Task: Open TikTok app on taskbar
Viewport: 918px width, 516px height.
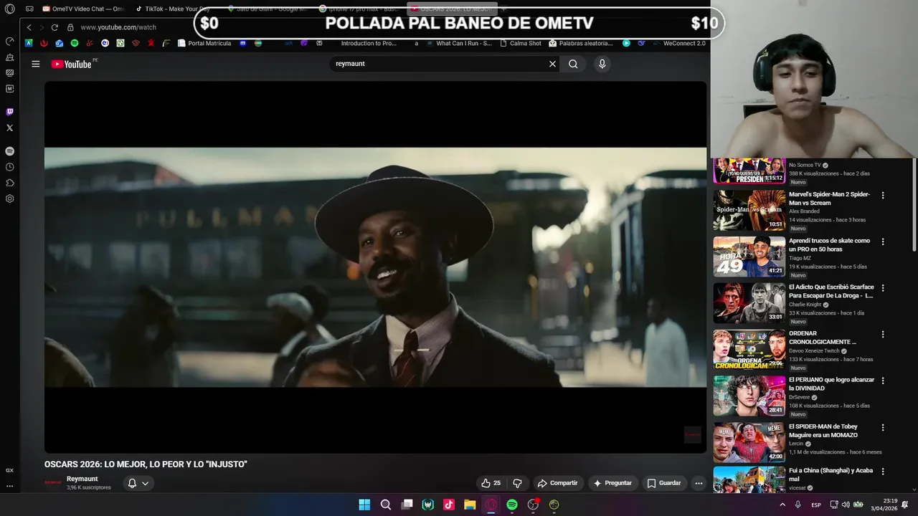Action: (x=449, y=505)
